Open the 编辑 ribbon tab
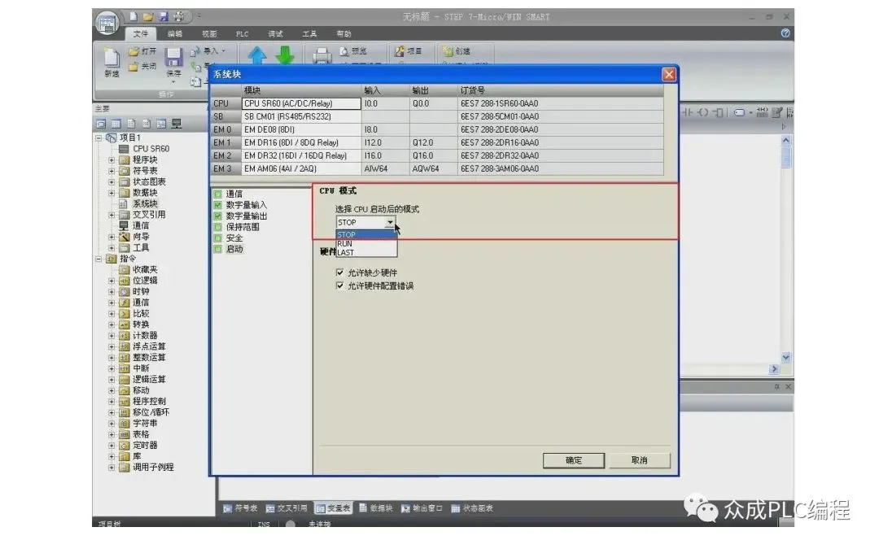 (175, 33)
